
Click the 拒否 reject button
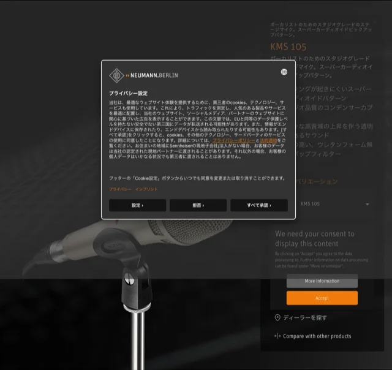pyautogui.click(x=198, y=205)
